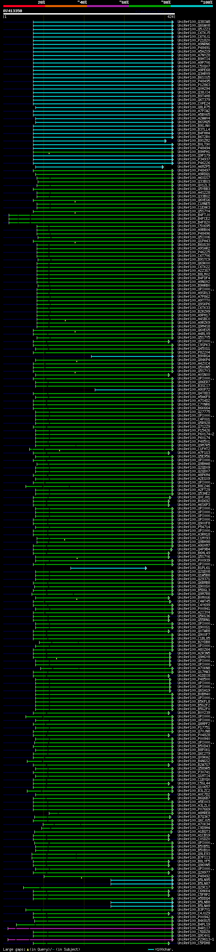Open the UniRef100_P21820 entry
Screen dimensions: 216x952
point(194,40)
